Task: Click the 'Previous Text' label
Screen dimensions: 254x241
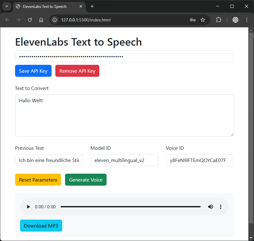Action: pos(29,148)
